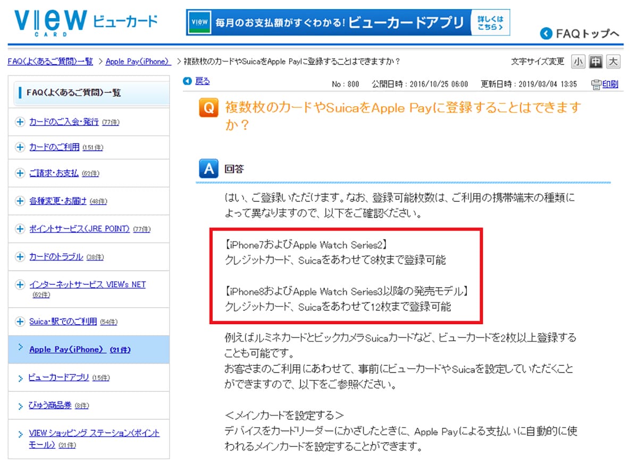Image resolution: width=638 pixels, height=463 pixels.
Task: Open 各種変更・お届け category
Action: [58, 201]
